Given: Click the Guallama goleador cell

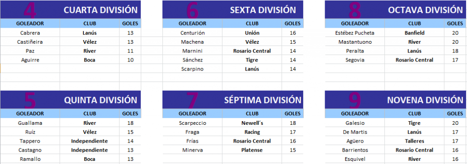Looking at the screenshot, I should pyautogui.click(x=30, y=123).
